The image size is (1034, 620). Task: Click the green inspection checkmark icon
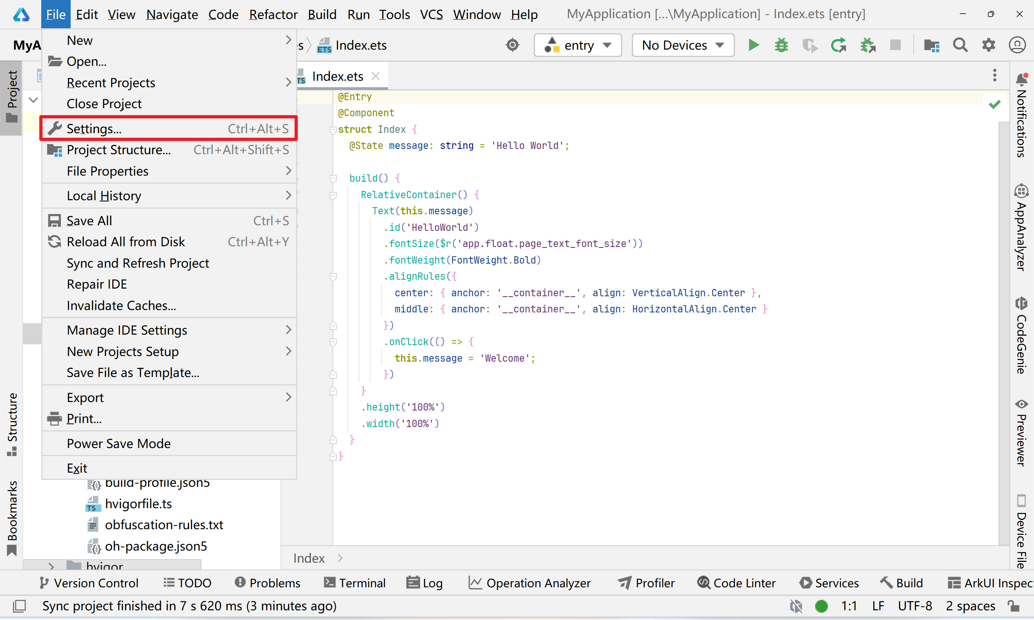(x=994, y=104)
